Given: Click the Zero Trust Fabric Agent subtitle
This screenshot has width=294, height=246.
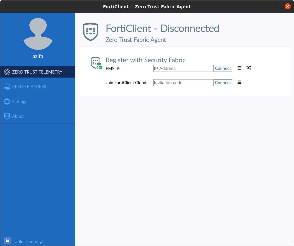Looking at the screenshot, I should click(x=136, y=40).
